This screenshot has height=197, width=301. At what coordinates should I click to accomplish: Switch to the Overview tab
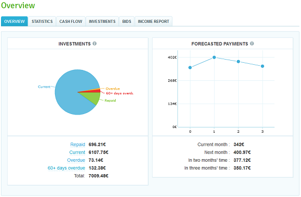(x=15, y=21)
